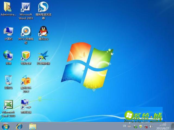The width and height of the screenshot is (174, 130).
Task: Open the Recycle Bin (回收站)
Action: [8, 80]
